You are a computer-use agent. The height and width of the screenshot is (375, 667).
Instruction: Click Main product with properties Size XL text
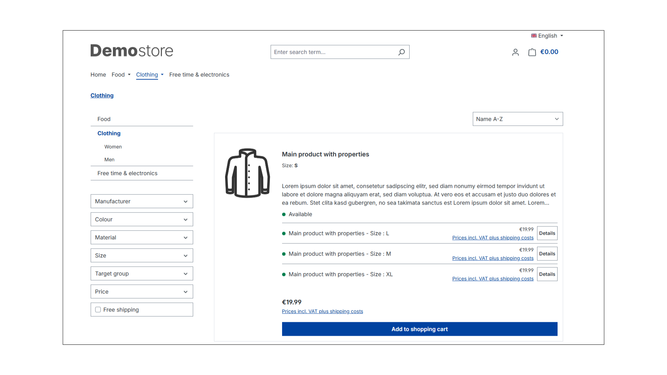(340, 274)
